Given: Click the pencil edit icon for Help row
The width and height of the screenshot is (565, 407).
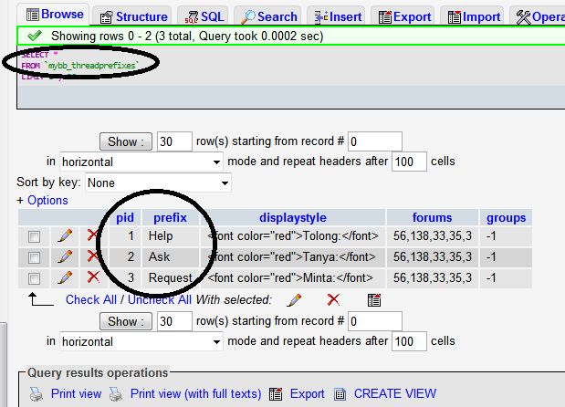Looking at the screenshot, I should [x=65, y=236].
